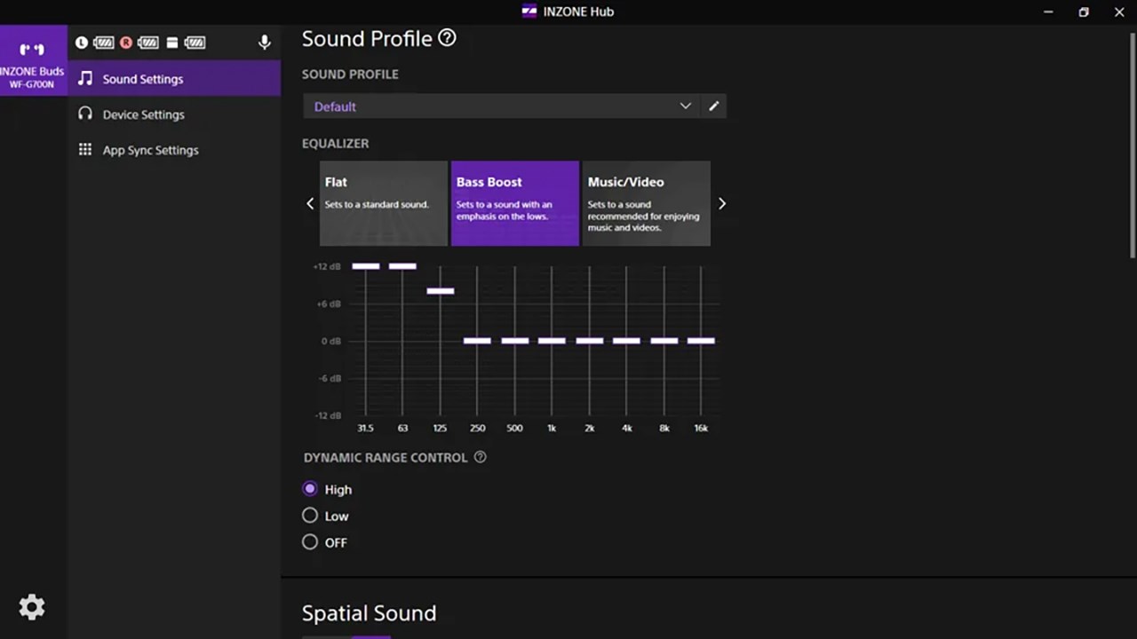The image size is (1137, 639).
Task: Click the +12 dB axis label
Action: 326,266
